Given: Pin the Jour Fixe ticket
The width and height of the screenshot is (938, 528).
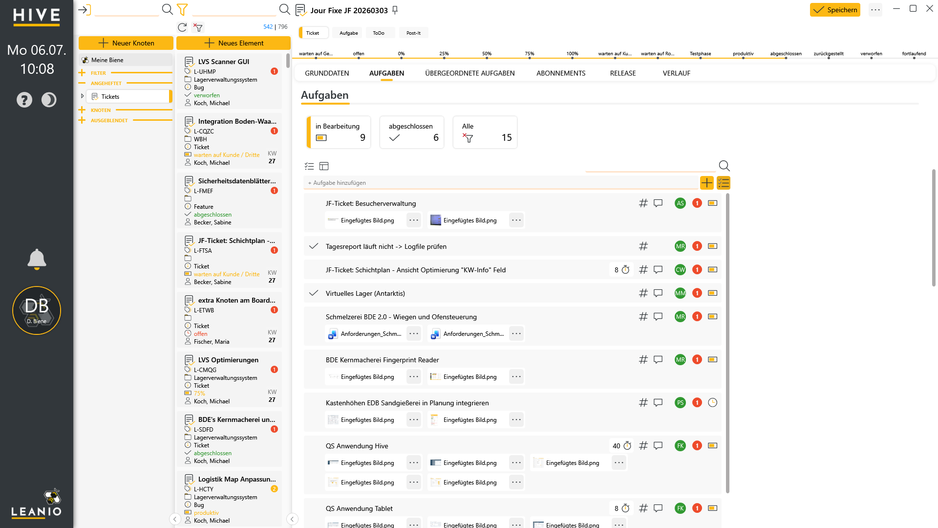Looking at the screenshot, I should [395, 10].
